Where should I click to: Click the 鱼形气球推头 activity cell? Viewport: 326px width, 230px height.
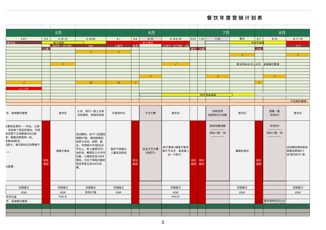pos(118,151)
